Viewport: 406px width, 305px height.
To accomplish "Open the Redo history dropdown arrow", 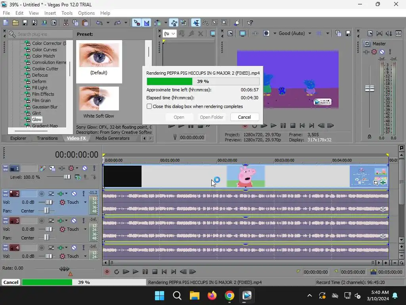I will click(126, 23).
